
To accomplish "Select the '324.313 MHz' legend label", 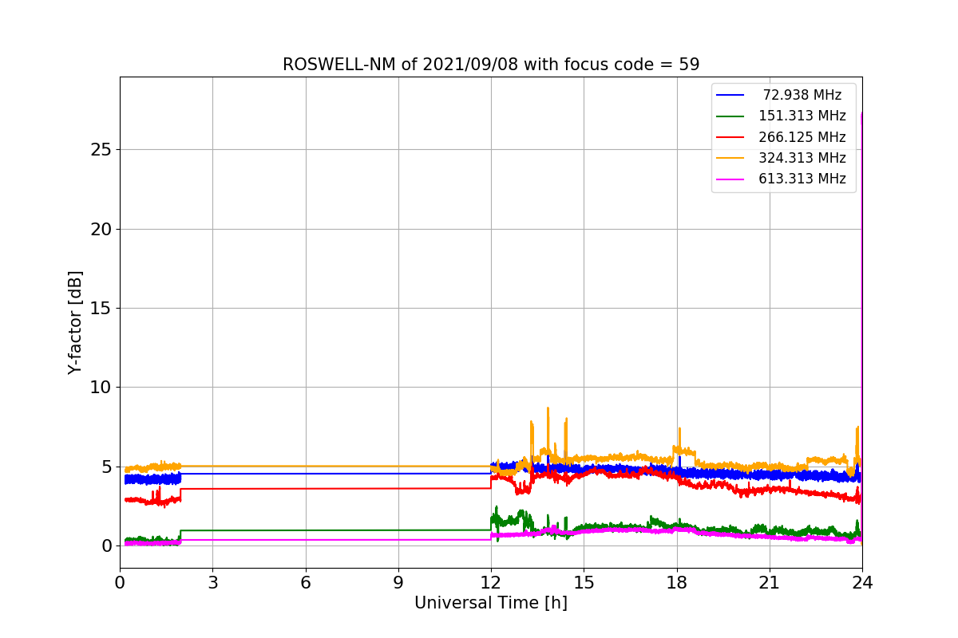I will click(802, 158).
